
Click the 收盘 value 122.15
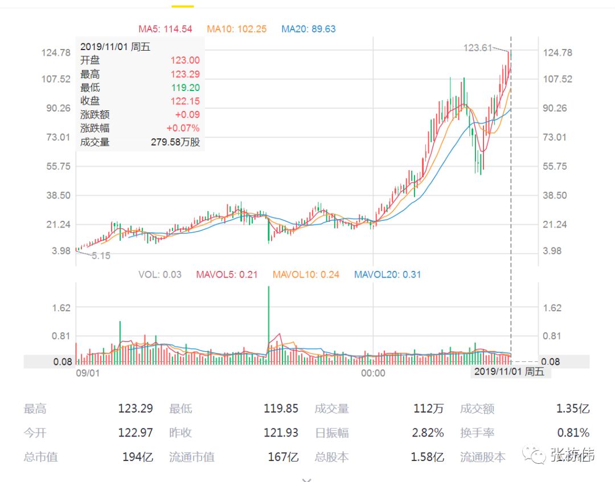[x=185, y=101]
